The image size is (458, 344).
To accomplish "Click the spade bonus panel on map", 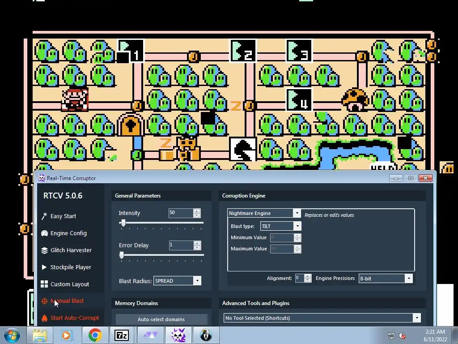I will pos(243,149).
